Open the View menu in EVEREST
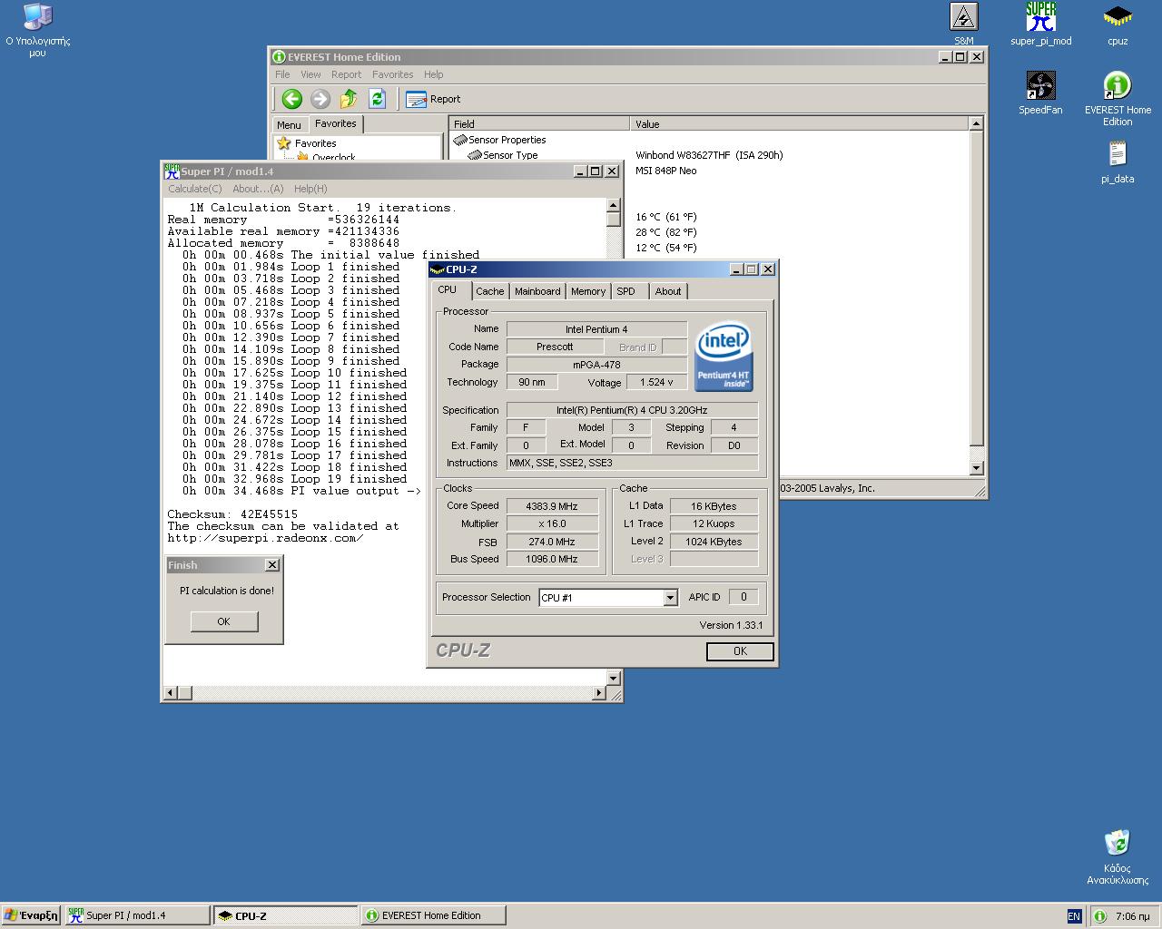This screenshot has height=929, width=1162. 310,74
